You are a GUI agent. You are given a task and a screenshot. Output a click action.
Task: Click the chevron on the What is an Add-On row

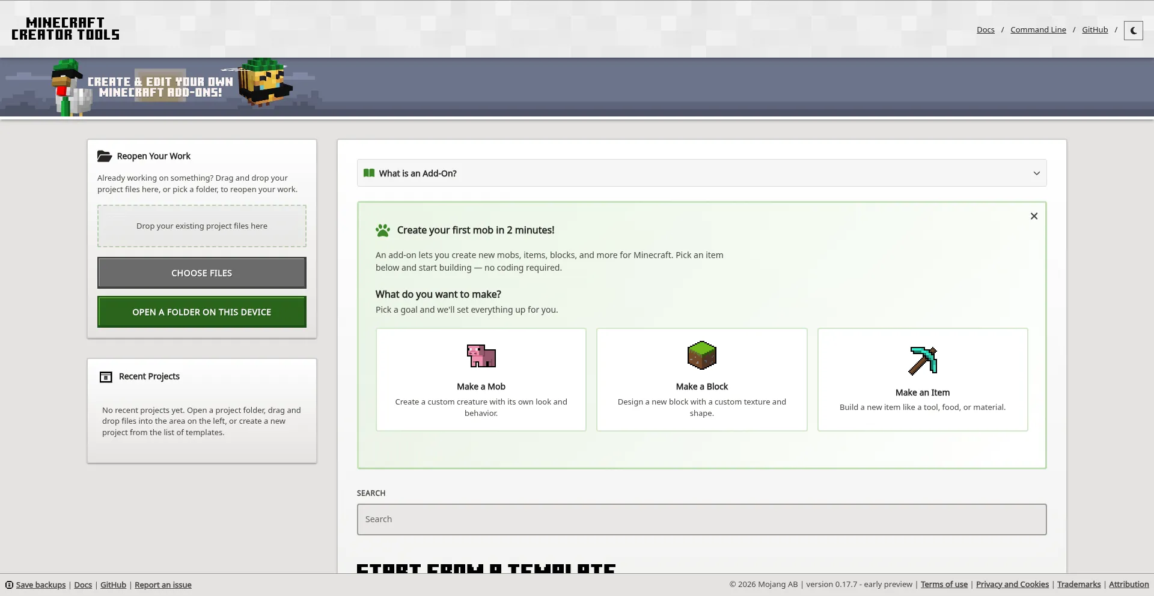pos(1036,173)
